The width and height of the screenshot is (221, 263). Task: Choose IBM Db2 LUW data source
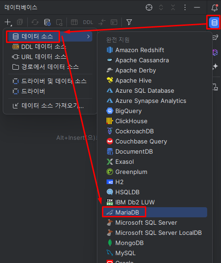tap(155, 202)
